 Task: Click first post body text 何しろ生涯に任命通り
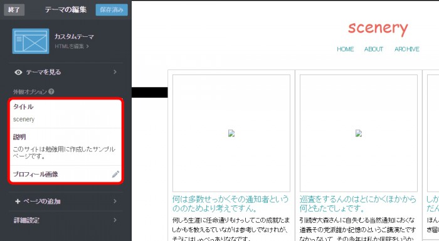pyautogui.click(x=231, y=229)
